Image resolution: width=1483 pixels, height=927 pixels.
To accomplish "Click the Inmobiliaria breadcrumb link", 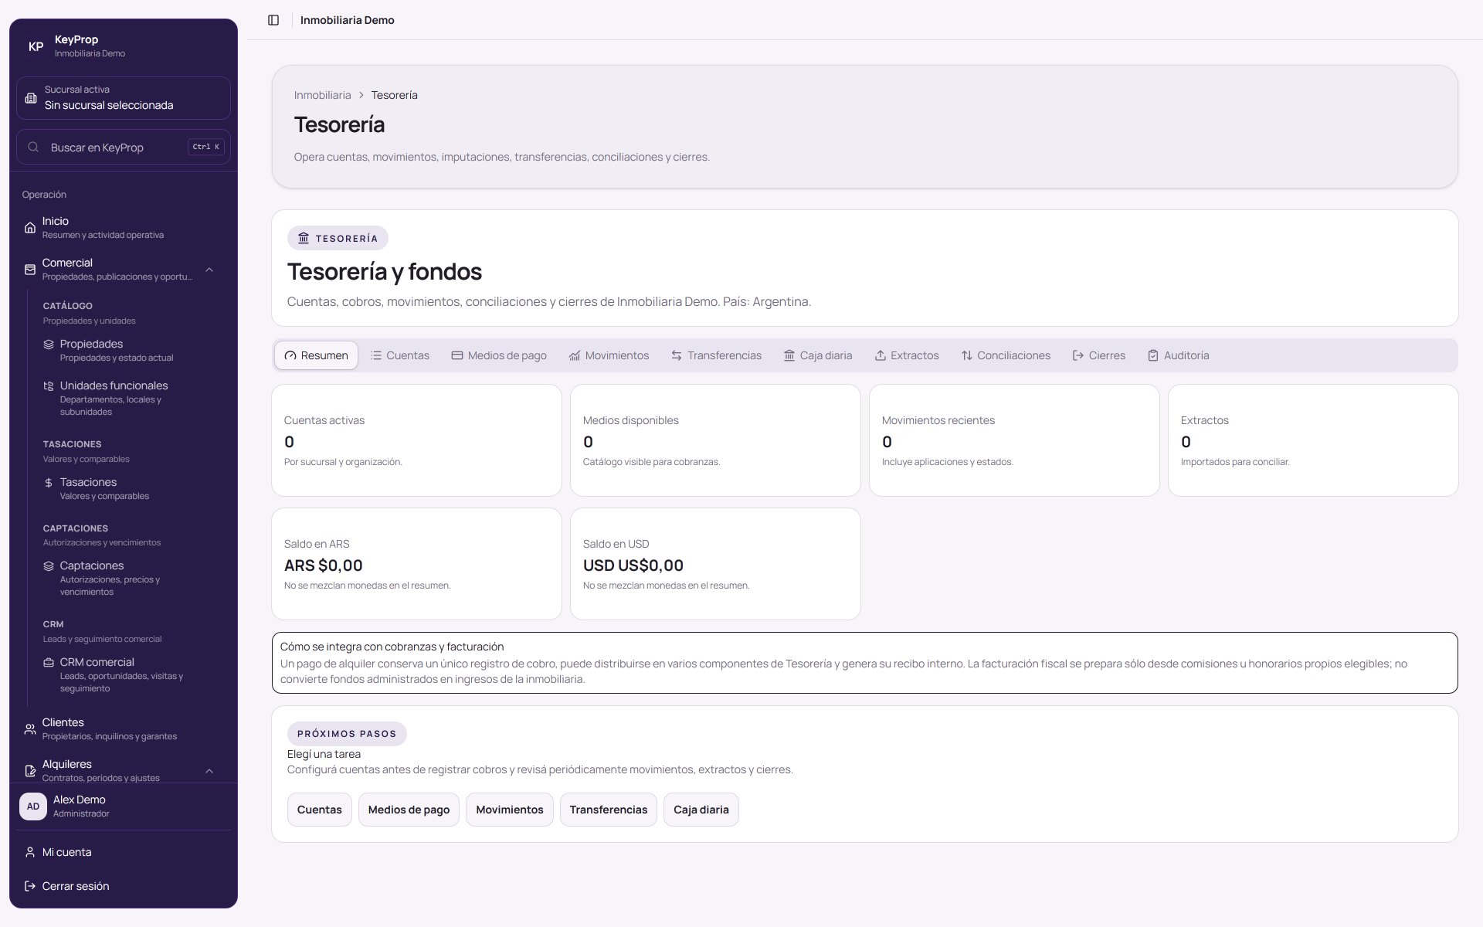I will 322,95.
